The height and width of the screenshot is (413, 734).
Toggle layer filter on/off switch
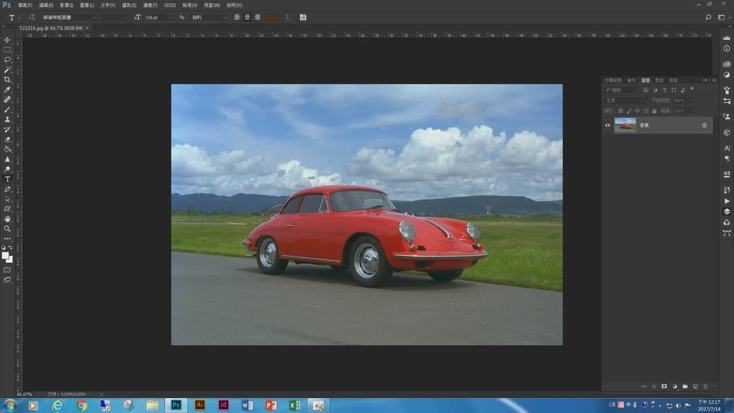pos(692,89)
